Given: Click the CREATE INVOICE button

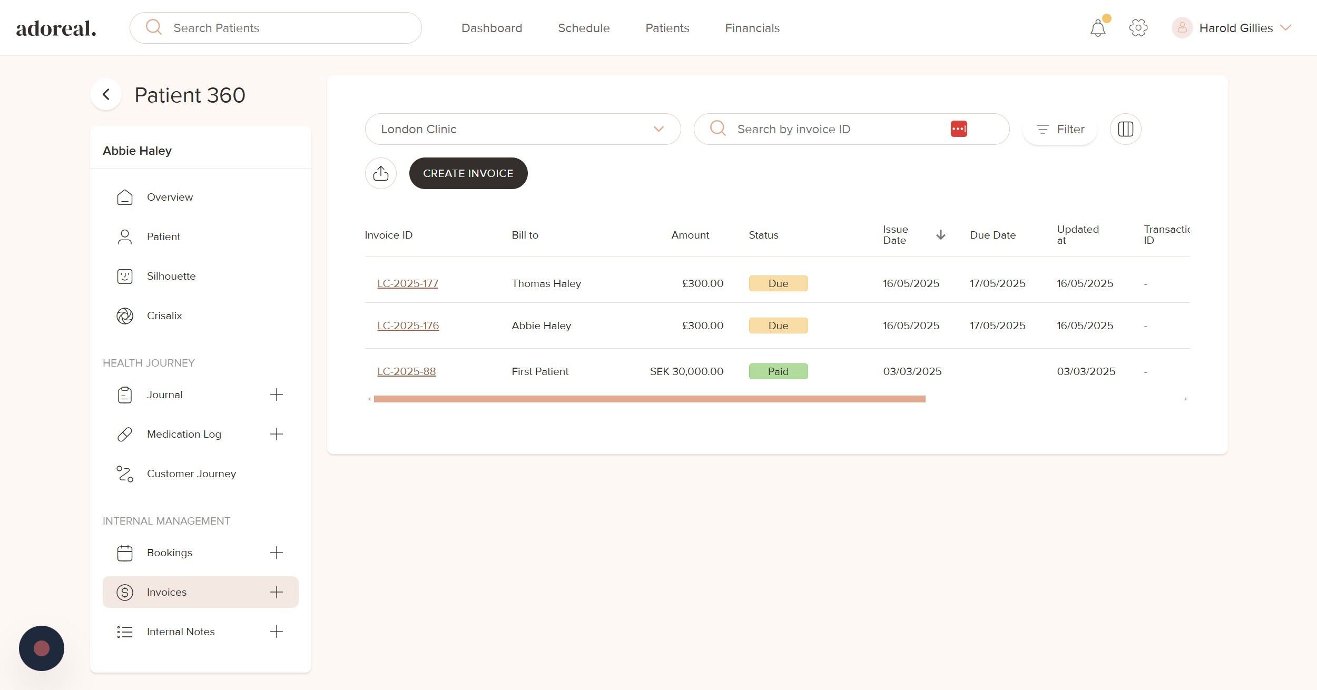Looking at the screenshot, I should pyautogui.click(x=468, y=173).
